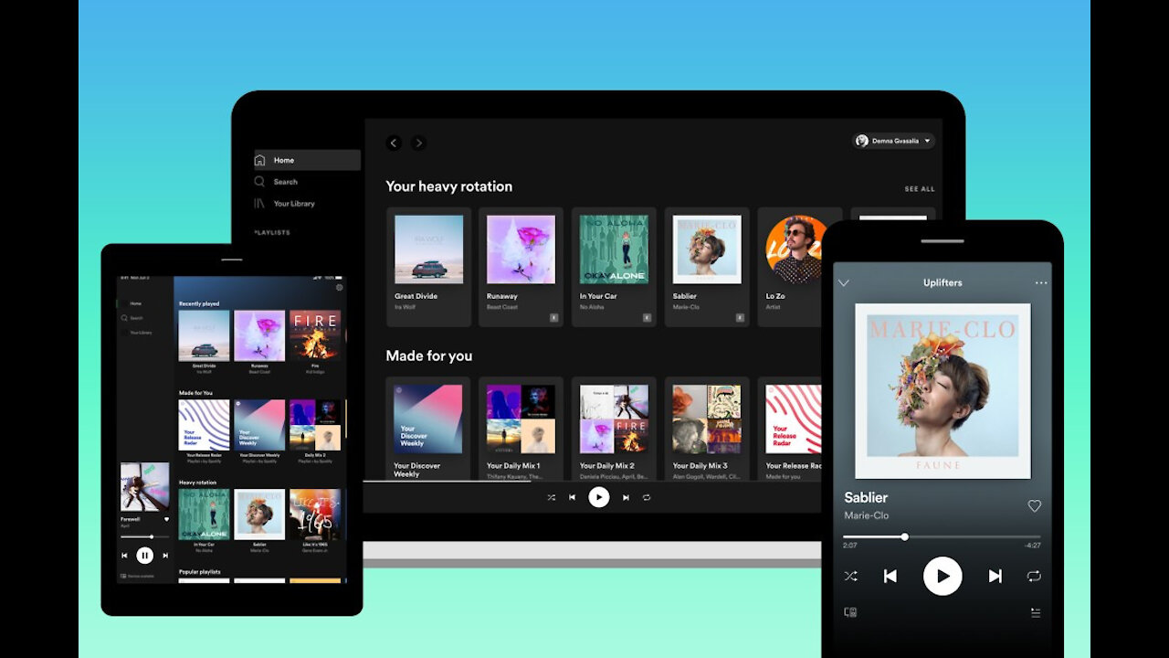Open Your Daily Mix 3 on laptop

coord(707,430)
